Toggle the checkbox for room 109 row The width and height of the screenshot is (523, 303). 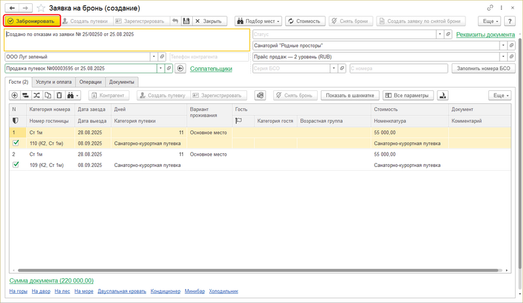click(16, 166)
